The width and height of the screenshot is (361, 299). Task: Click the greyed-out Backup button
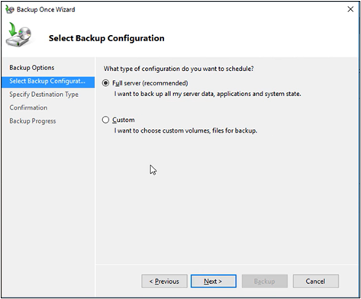point(265,281)
